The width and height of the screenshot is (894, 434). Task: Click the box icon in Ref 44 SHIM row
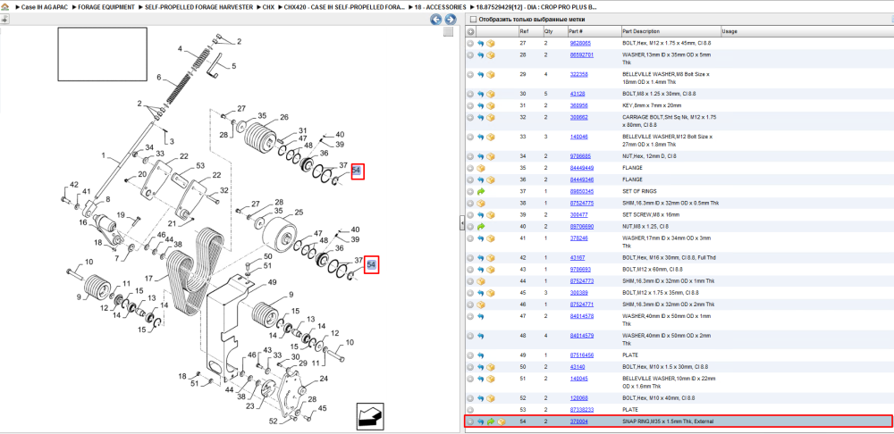(481, 281)
